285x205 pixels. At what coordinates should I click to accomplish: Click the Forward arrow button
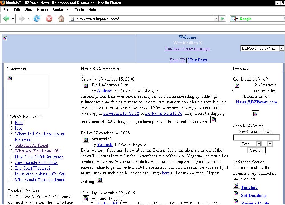click(22, 19)
